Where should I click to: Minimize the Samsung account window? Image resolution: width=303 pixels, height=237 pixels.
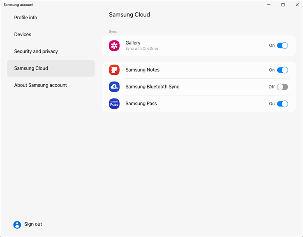[x=268, y=5]
